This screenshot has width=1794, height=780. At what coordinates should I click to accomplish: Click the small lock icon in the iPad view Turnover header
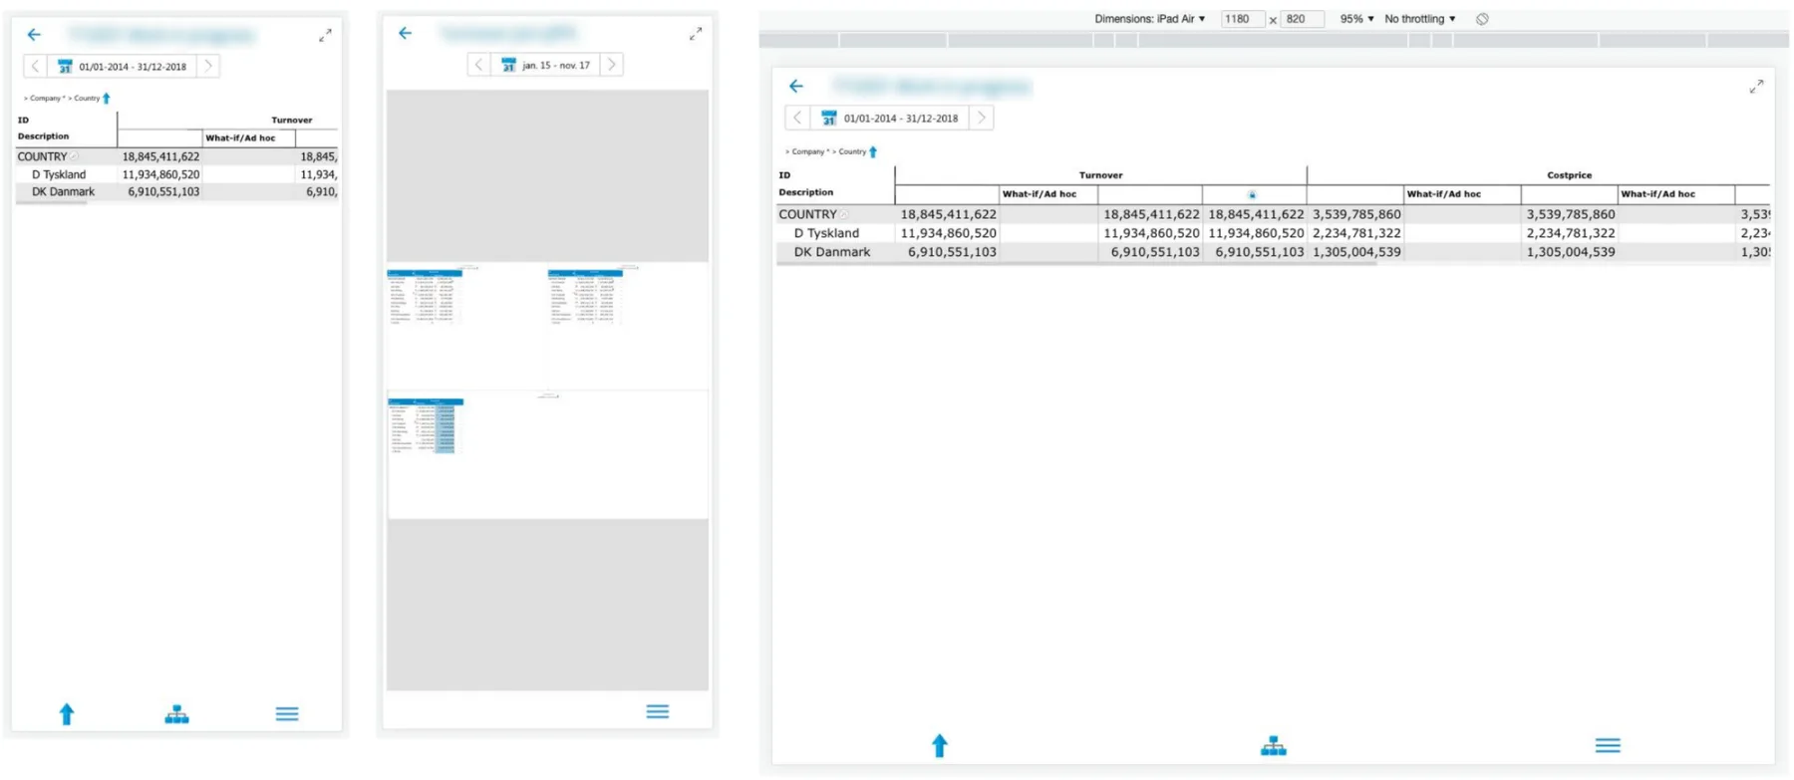pos(1252,195)
